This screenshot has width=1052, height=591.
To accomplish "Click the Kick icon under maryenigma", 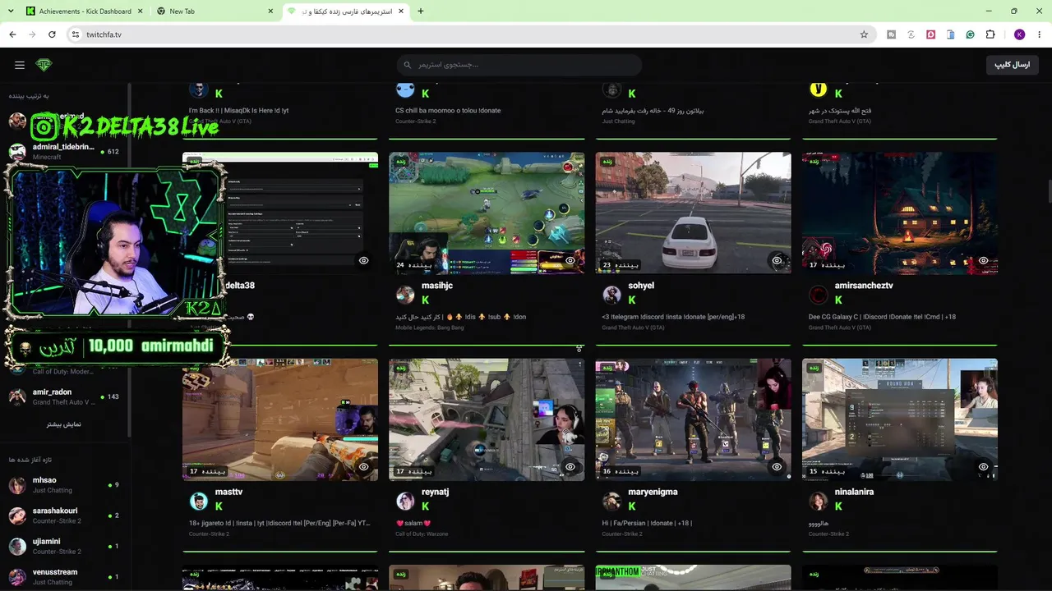I will 632,506.
